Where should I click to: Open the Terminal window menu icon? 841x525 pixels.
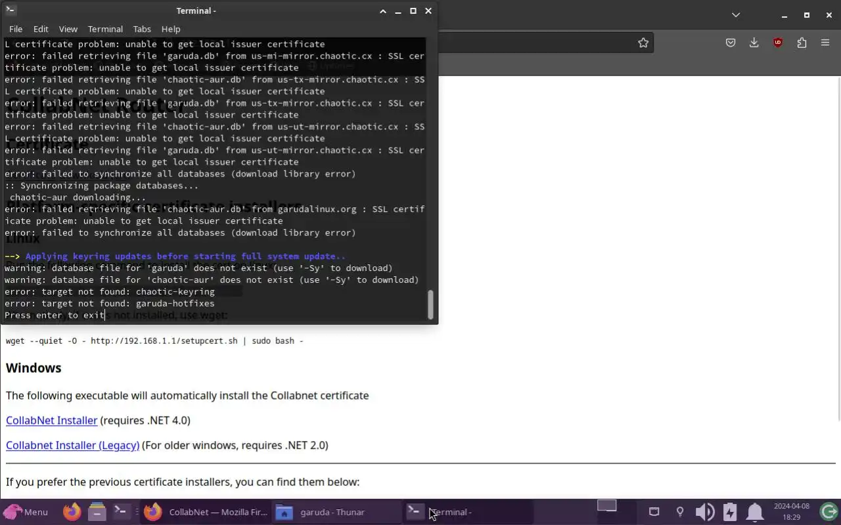pyautogui.click(x=10, y=10)
